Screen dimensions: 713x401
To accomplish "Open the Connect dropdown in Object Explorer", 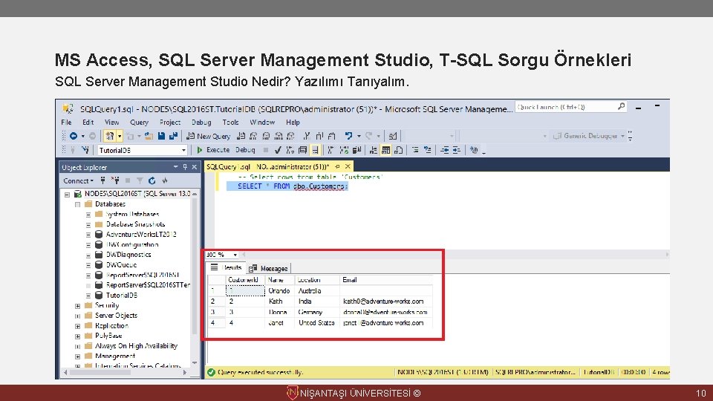I will (x=78, y=181).
